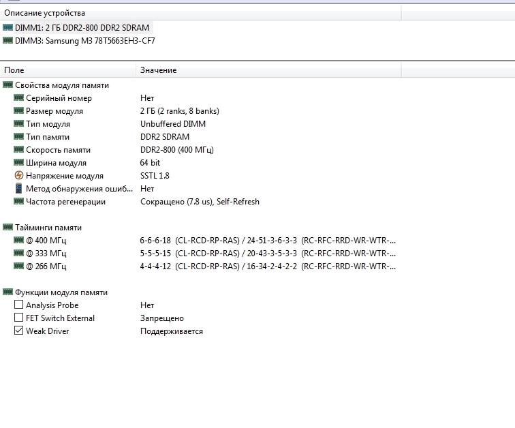Click the icon beside Тип модуля

[18, 123]
